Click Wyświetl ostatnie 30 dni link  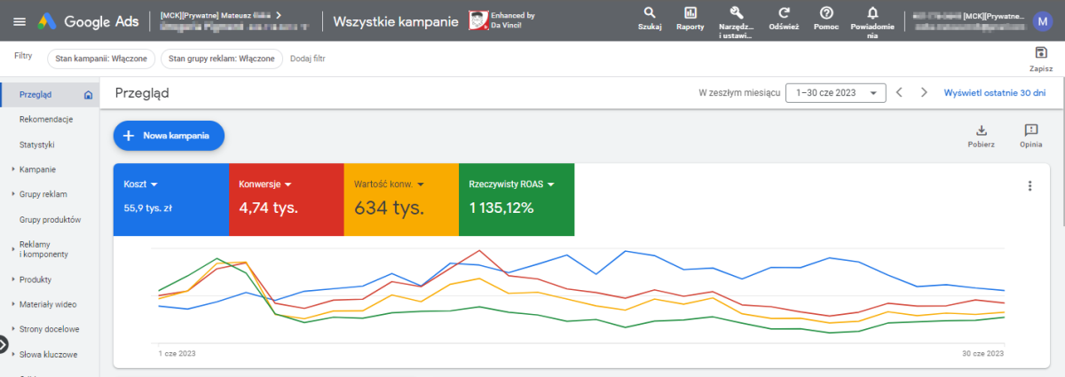tap(994, 92)
